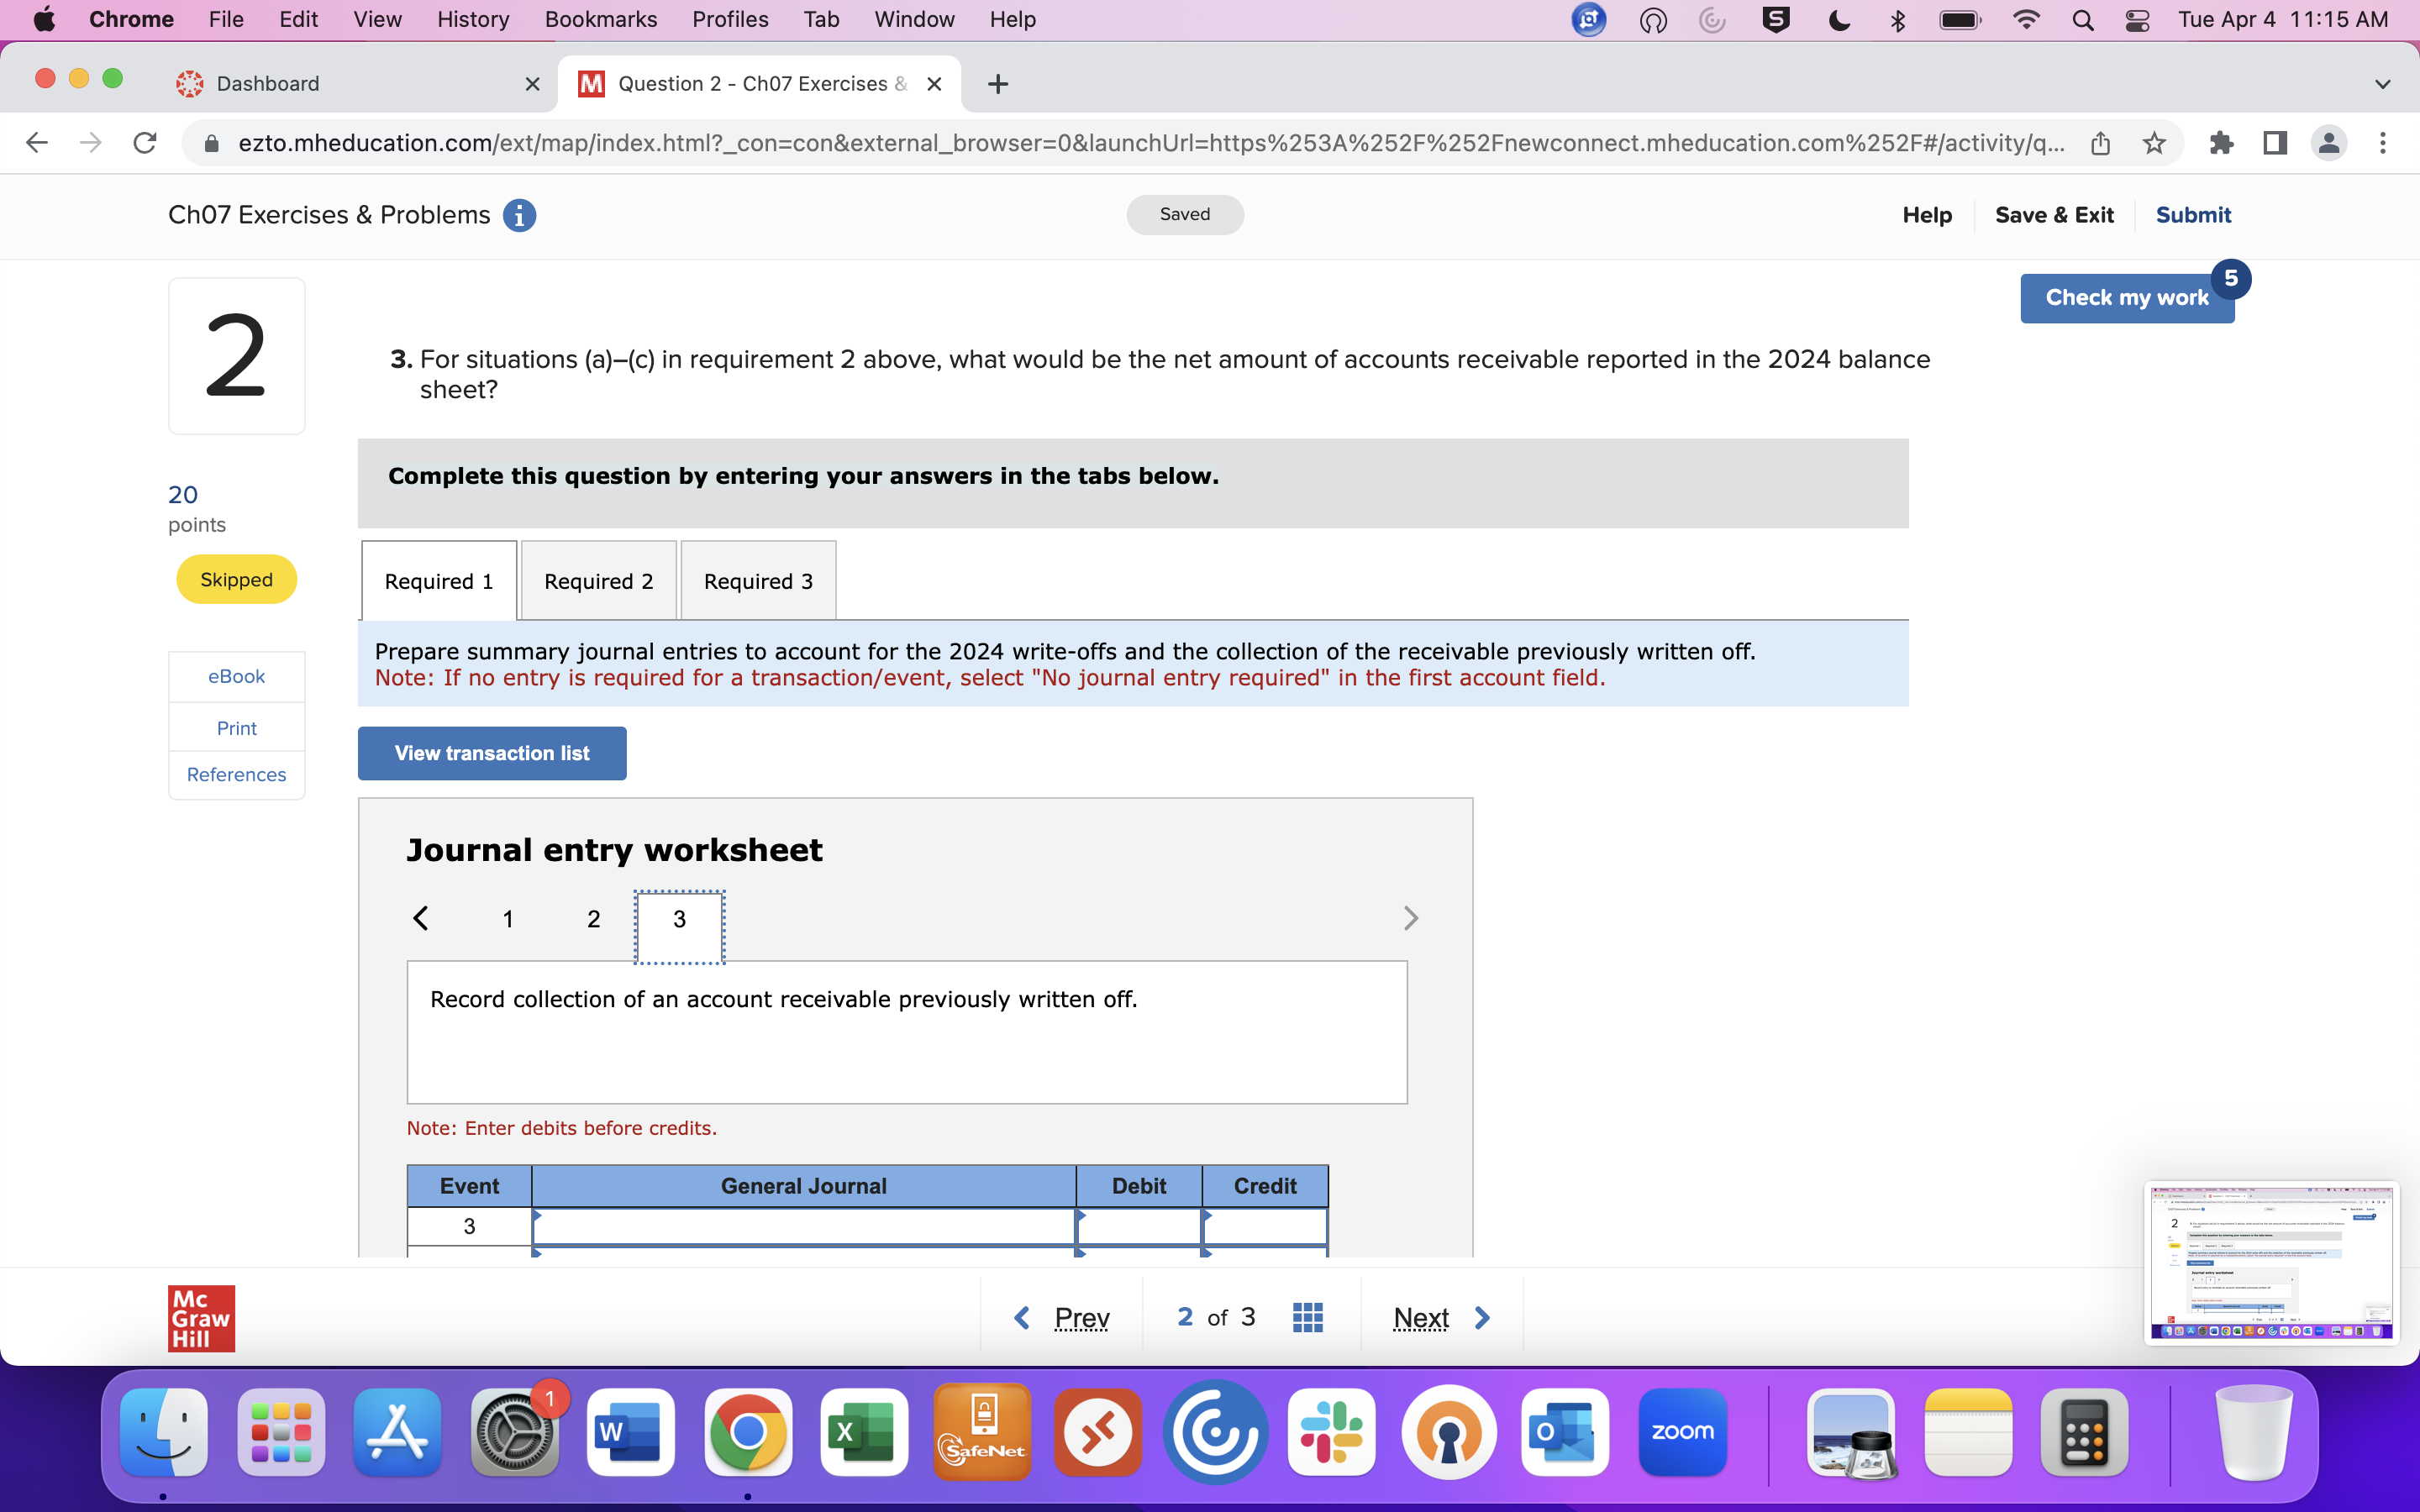
Task: Select journal entry 1 in the worksheet
Action: [508, 919]
